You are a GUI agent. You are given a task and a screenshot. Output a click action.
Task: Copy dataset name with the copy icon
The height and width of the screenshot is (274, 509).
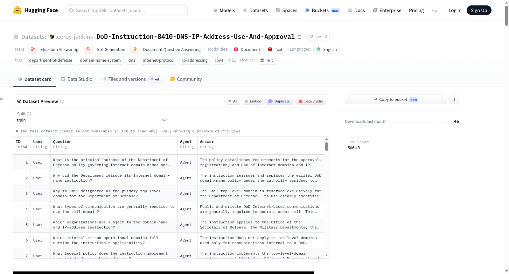click(x=299, y=37)
